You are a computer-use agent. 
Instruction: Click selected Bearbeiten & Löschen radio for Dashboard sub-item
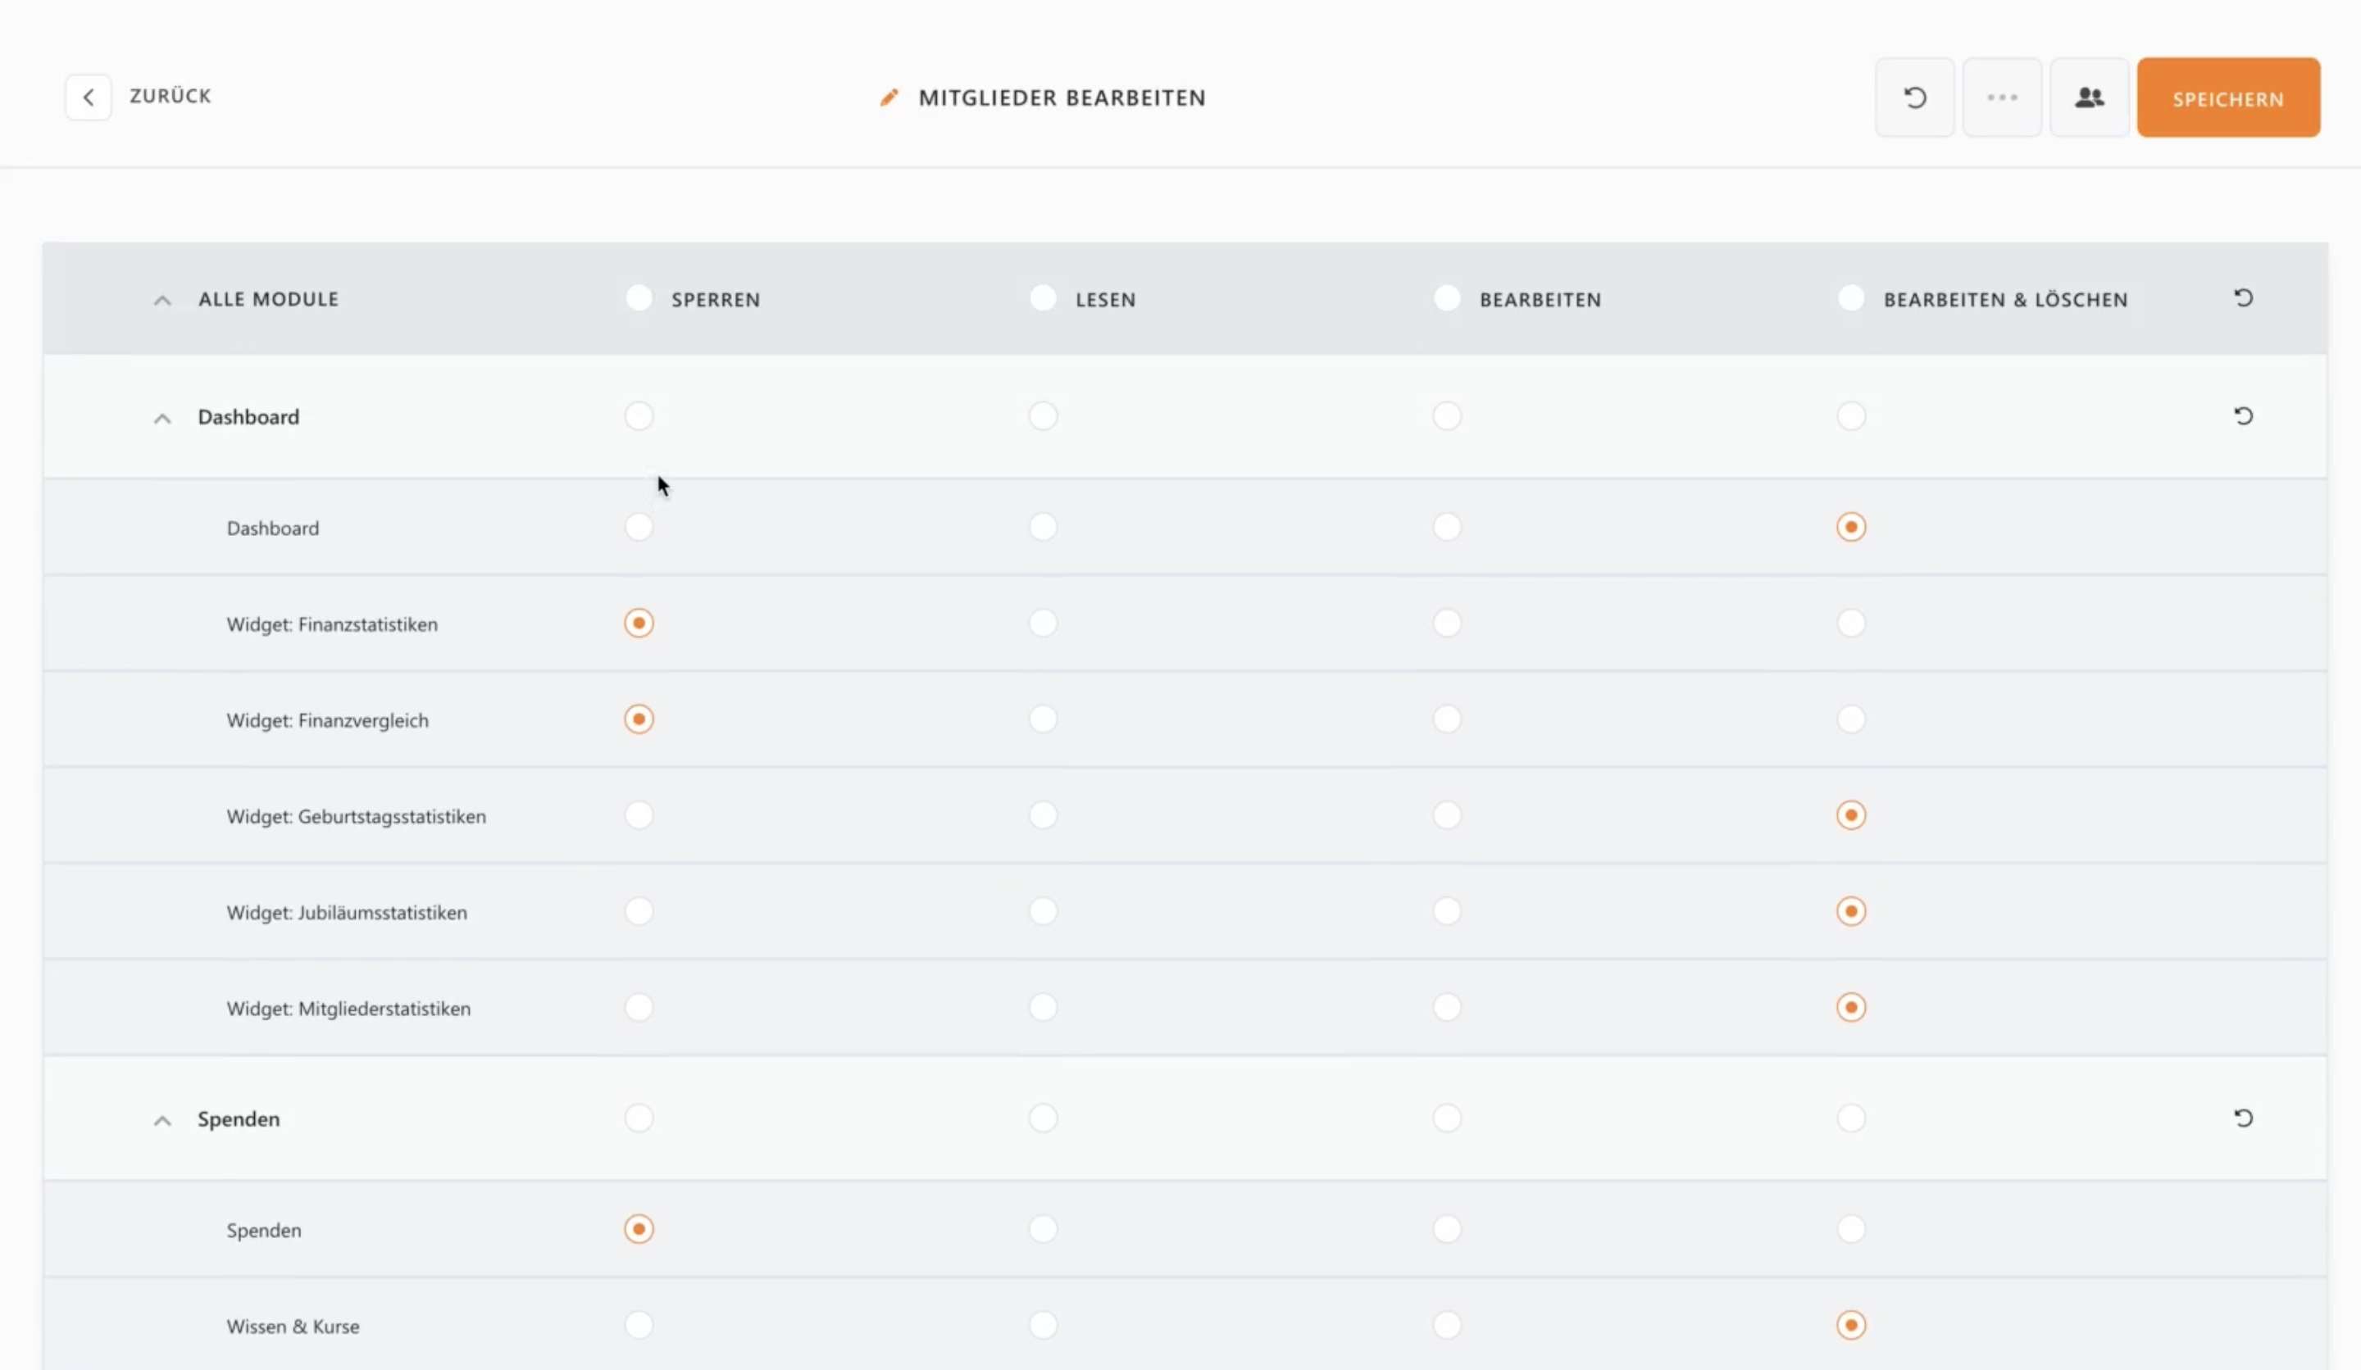(1851, 527)
